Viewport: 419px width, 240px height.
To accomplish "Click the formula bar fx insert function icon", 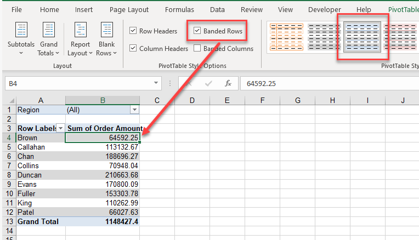I will 228,83.
